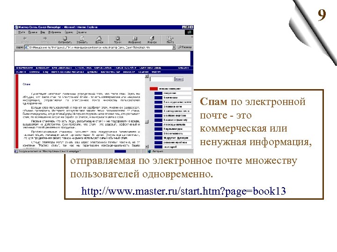Viewport: 337px width, 252px height.
Task: Click the page icon in address bar
Action: (27, 47)
